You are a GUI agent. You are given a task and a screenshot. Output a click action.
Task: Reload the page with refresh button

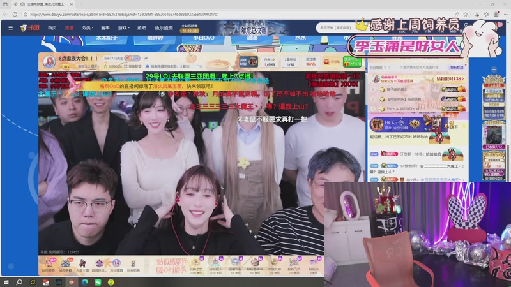pos(15,14)
